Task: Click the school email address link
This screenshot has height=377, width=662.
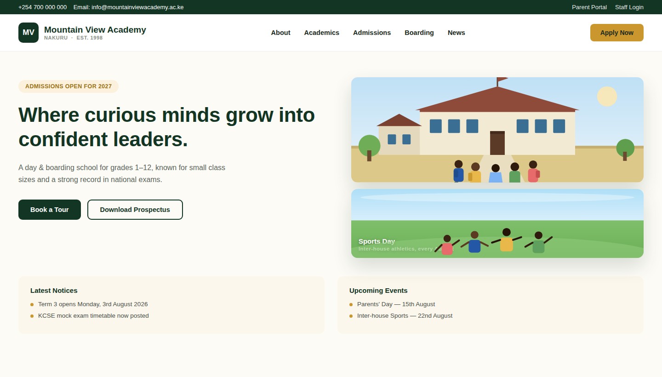Action: coord(128,7)
